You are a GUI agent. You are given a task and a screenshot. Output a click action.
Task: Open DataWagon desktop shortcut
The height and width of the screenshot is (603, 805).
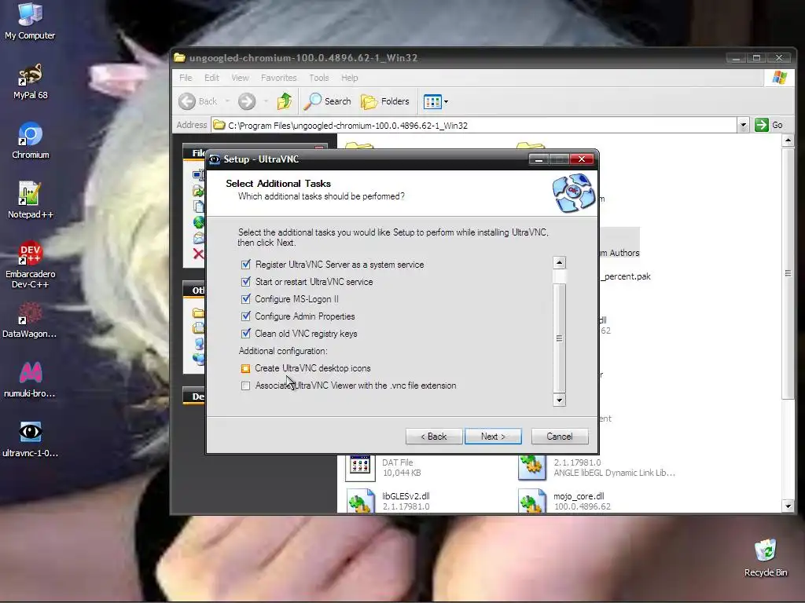click(30, 320)
